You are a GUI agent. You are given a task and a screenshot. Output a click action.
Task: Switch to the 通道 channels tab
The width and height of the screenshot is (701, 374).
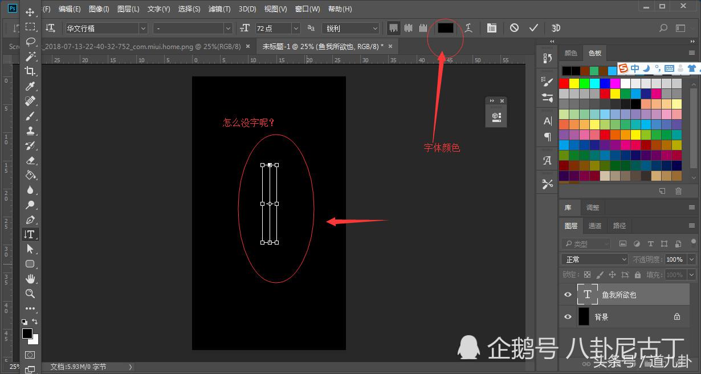pyautogui.click(x=595, y=225)
